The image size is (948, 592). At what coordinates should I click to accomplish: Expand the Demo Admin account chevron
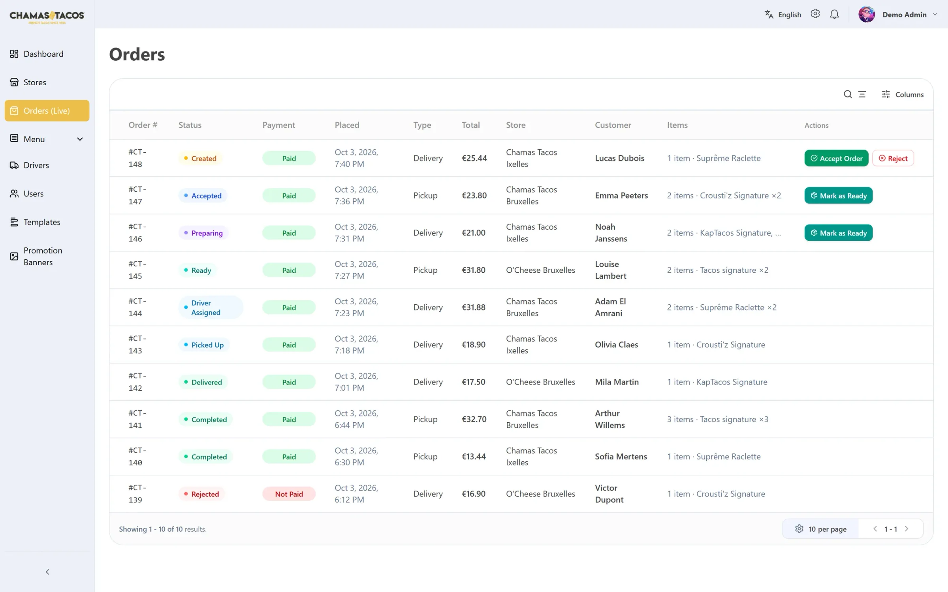(935, 15)
